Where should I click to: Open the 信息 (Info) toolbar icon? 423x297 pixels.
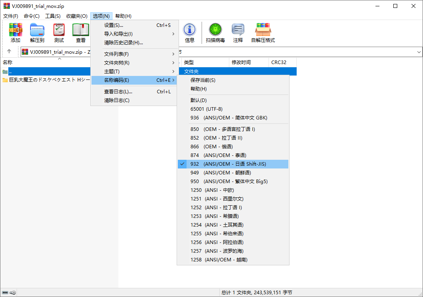point(189,32)
